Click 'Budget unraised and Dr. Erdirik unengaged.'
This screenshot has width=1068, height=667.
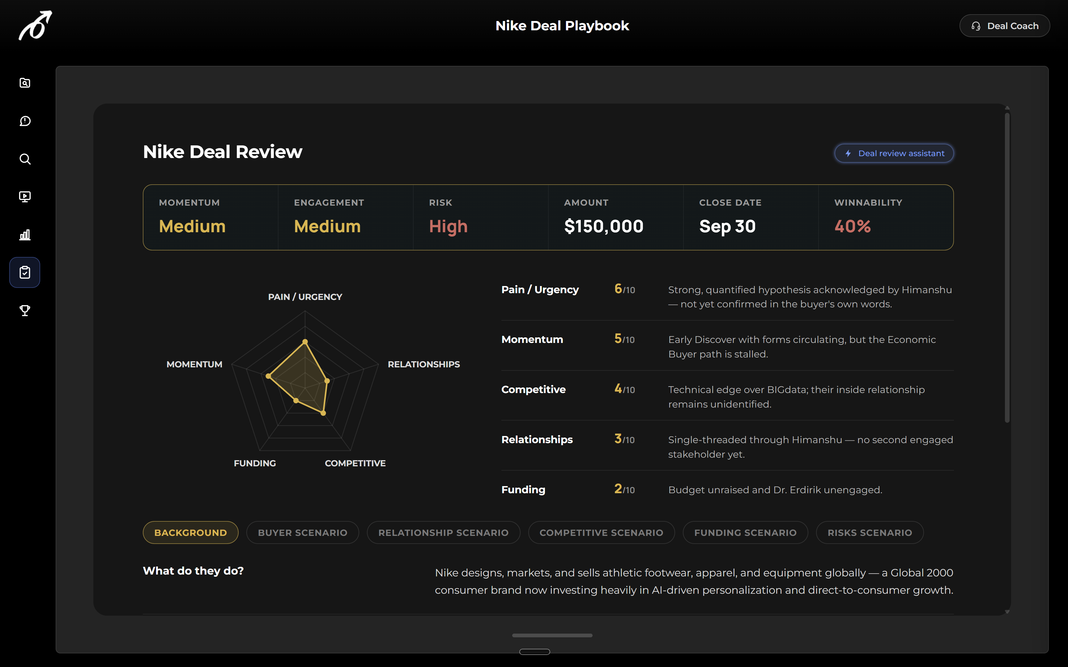coord(775,490)
